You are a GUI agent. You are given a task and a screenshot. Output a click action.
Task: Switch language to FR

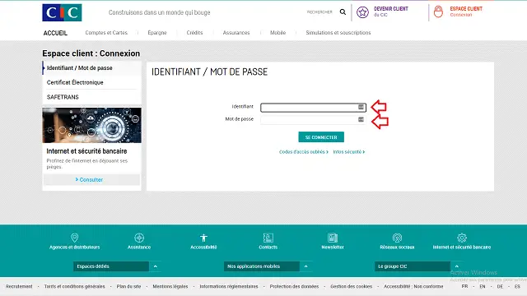click(464, 286)
